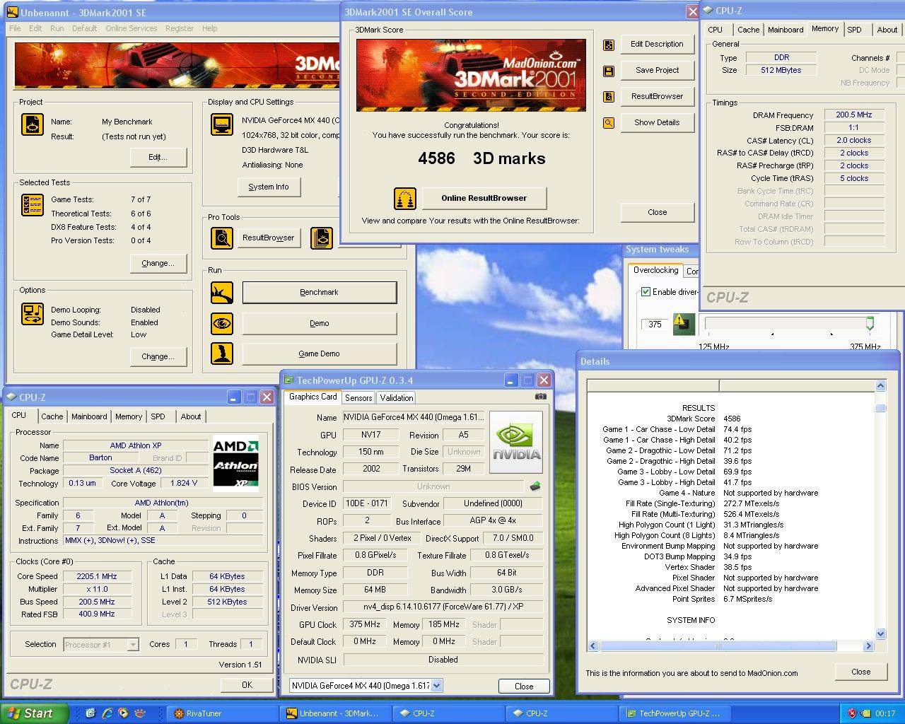Click the Project icon in 3DMark
Image resolution: width=905 pixels, height=724 pixels.
[33, 124]
